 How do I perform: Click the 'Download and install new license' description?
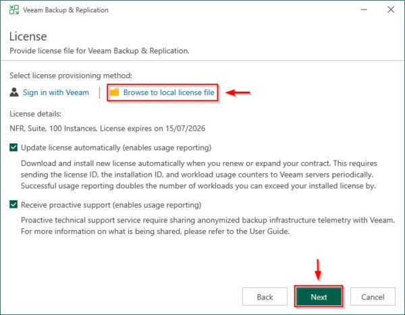pyautogui.click(x=199, y=175)
